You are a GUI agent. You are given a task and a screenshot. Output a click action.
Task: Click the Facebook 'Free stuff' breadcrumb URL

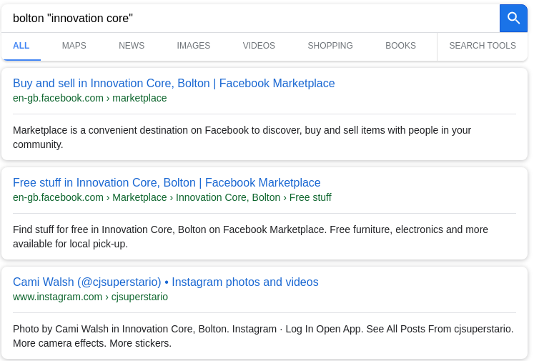click(172, 197)
